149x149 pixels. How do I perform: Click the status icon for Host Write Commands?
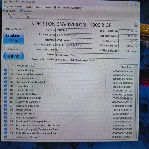6,102
